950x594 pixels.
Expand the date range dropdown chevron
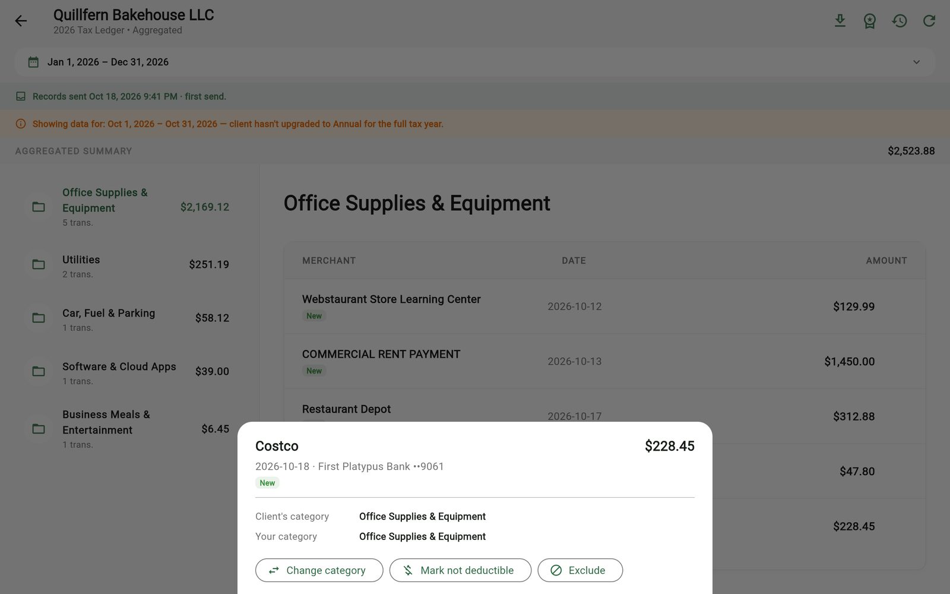pyautogui.click(x=916, y=62)
